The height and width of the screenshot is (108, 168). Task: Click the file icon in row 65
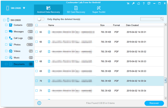tap(49, 32)
